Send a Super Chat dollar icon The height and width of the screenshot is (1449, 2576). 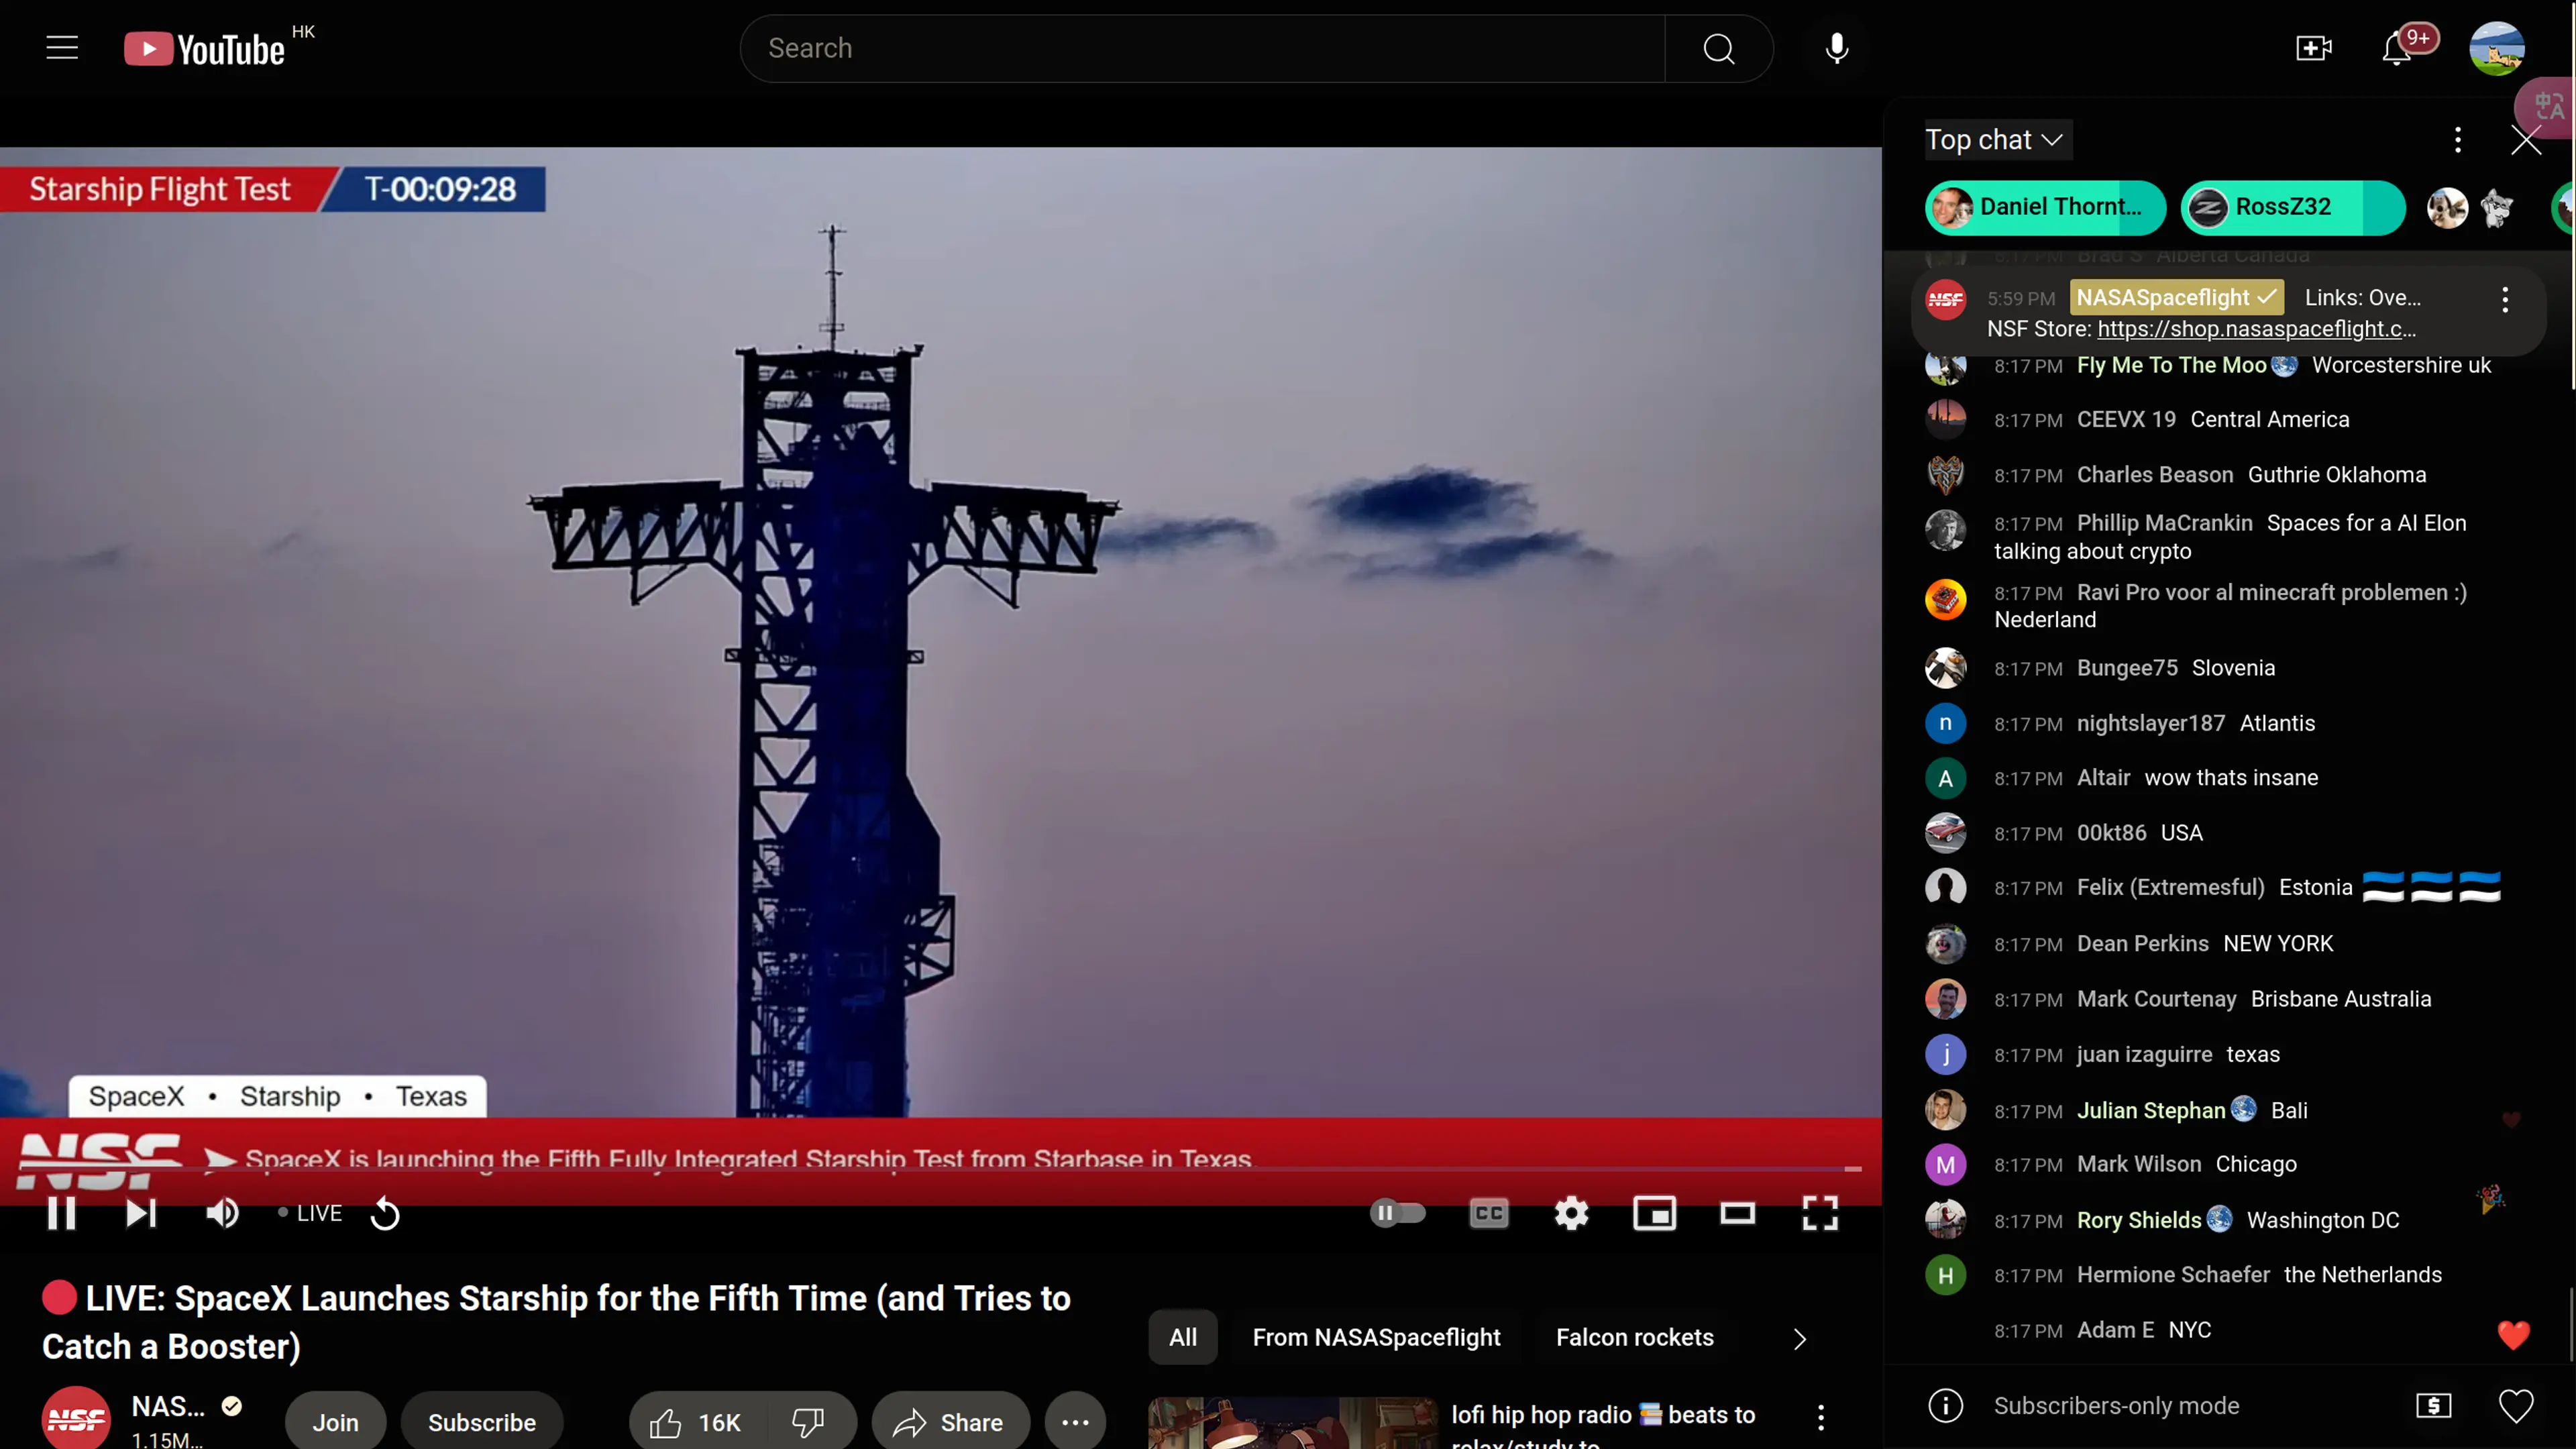pos(2434,1405)
